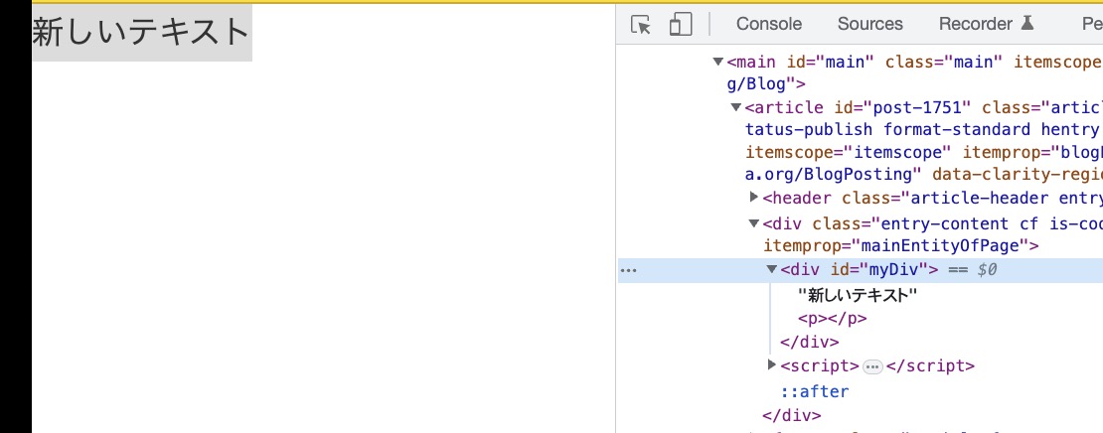The width and height of the screenshot is (1103, 433).
Task: Click the Recorder flask preview icon
Action: click(1027, 24)
